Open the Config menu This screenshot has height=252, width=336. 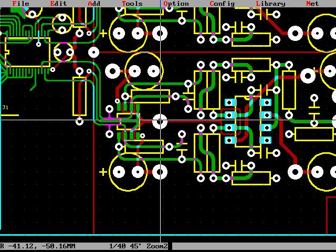click(222, 4)
